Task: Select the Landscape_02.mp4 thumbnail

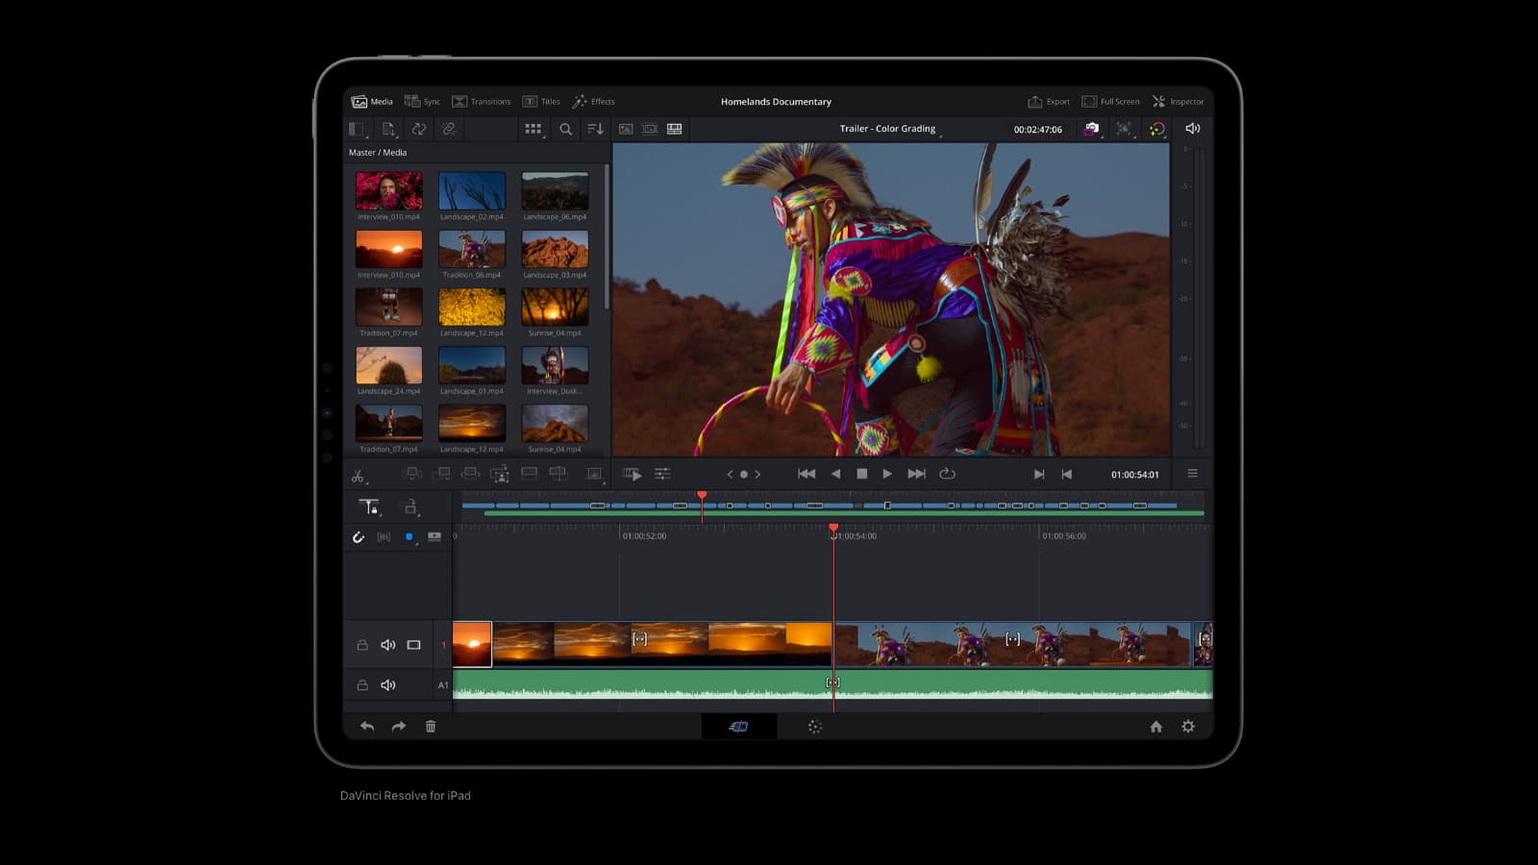Action: 472,192
